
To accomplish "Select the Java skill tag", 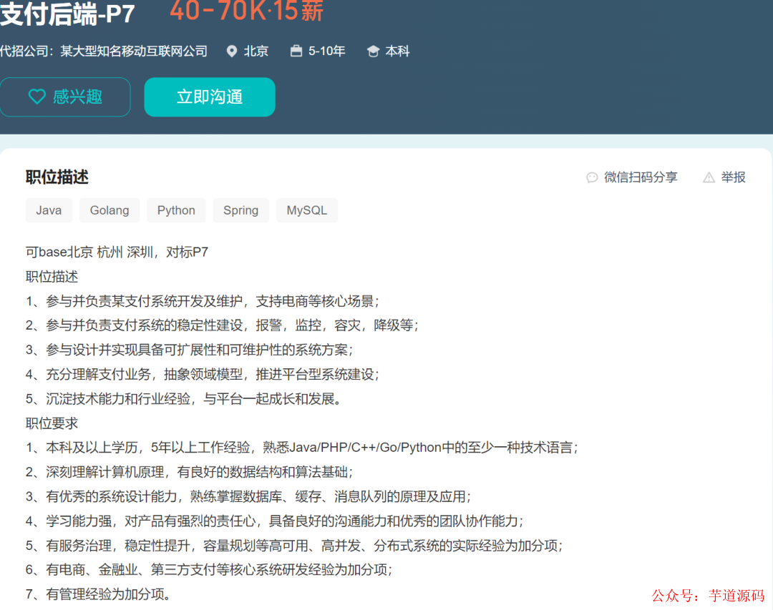I will [49, 210].
